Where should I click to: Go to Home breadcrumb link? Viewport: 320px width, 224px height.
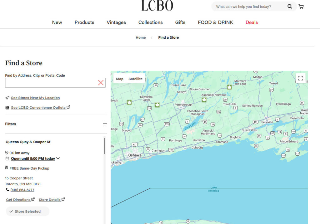tap(141, 37)
